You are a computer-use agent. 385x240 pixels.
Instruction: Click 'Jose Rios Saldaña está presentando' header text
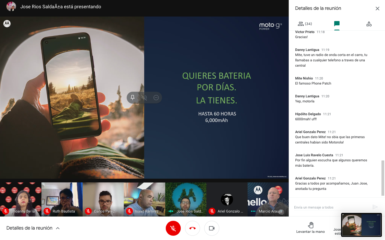point(61,7)
